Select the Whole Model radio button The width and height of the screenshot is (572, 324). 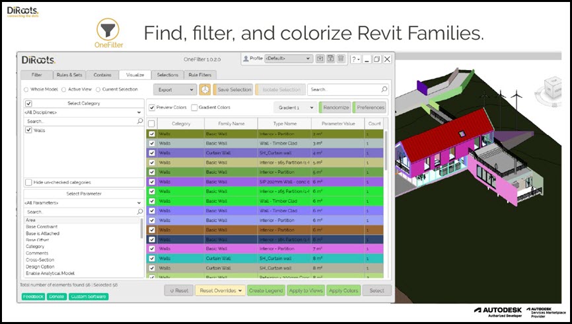[26, 89]
